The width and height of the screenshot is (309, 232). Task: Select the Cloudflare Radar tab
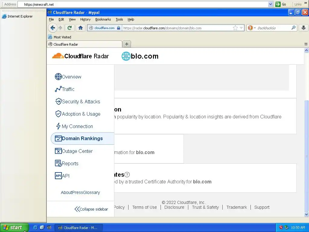[x=84, y=44]
